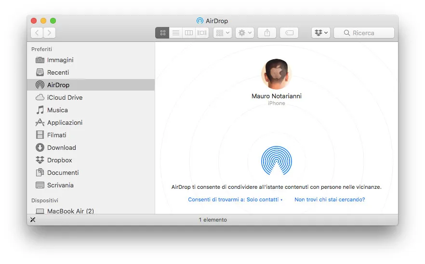
Task: Click the iCloud Drive cloud icon
Action: [40, 97]
